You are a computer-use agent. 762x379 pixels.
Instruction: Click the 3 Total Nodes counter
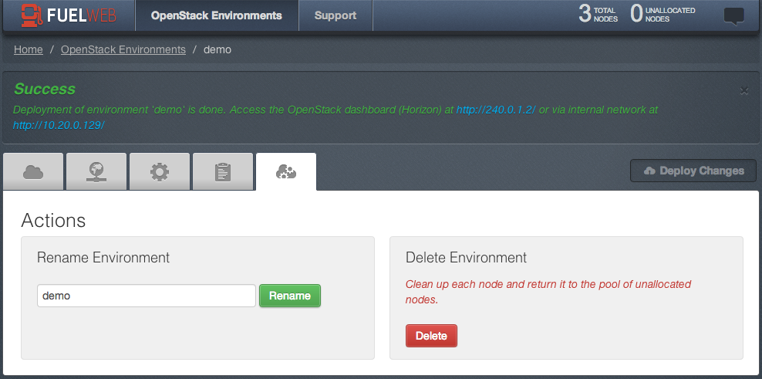598,14
